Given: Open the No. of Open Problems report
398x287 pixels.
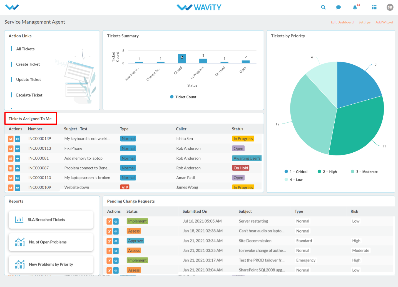Looking at the screenshot, I should coord(51,242).
